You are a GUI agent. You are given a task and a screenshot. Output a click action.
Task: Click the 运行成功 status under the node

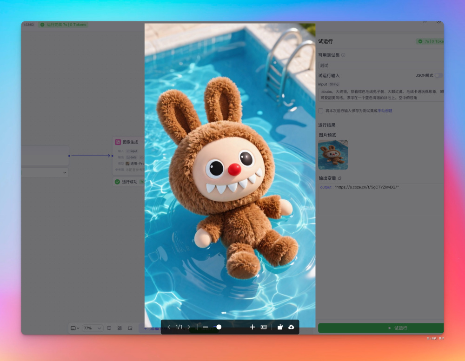130,182
